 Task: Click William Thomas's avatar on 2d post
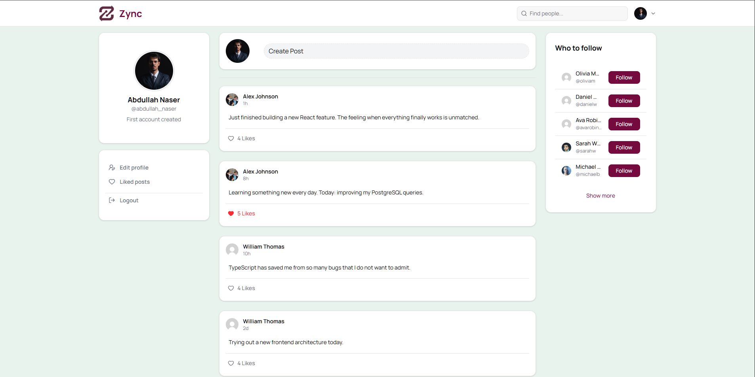click(x=232, y=324)
